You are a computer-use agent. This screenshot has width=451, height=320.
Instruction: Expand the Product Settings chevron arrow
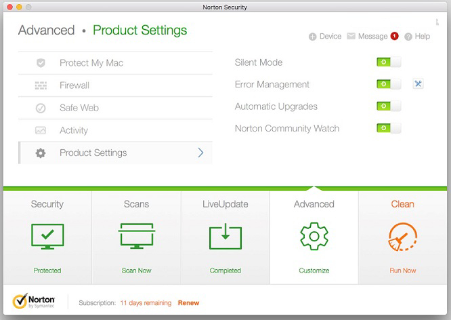coord(200,153)
